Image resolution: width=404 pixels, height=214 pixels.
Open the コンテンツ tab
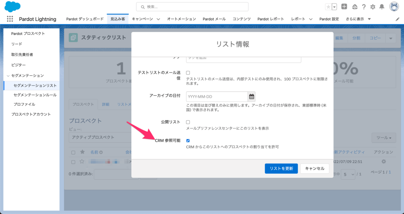click(x=242, y=19)
